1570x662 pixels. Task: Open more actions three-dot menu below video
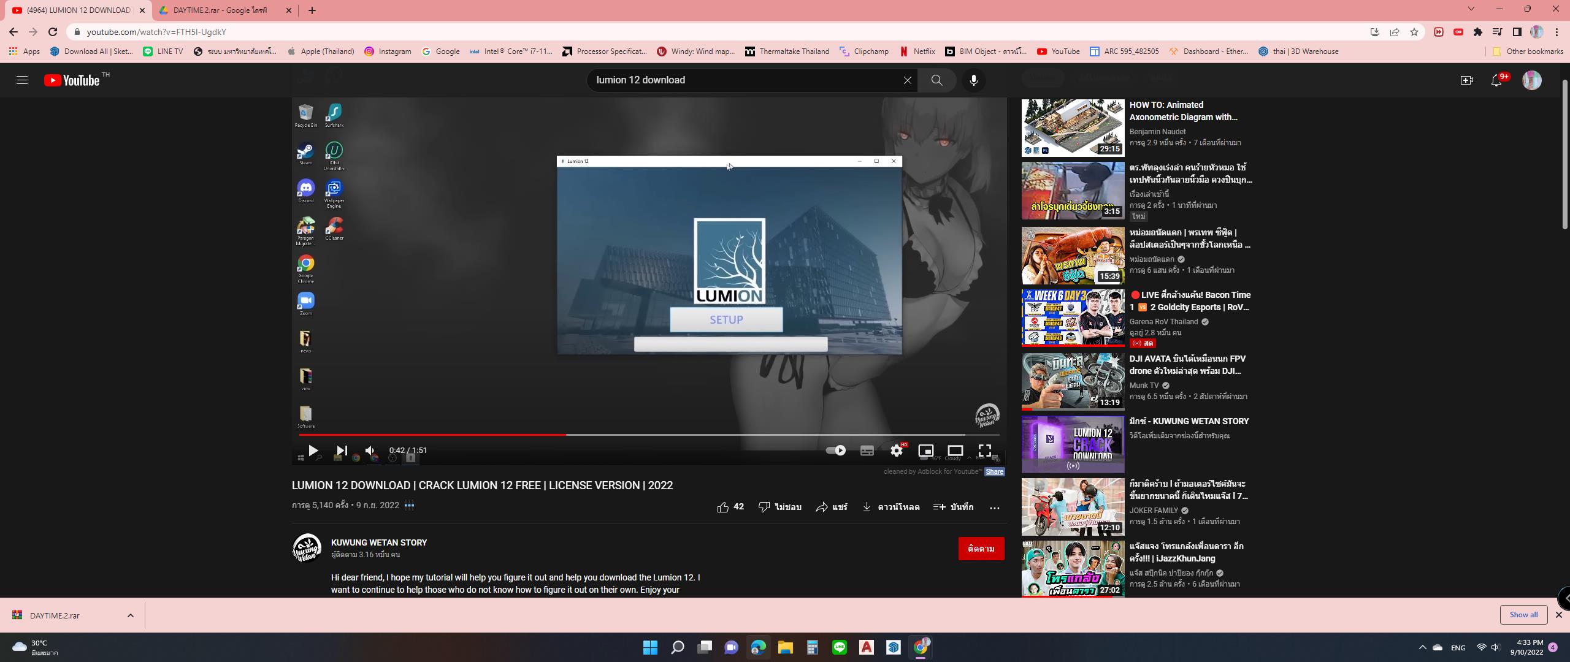point(994,508)
